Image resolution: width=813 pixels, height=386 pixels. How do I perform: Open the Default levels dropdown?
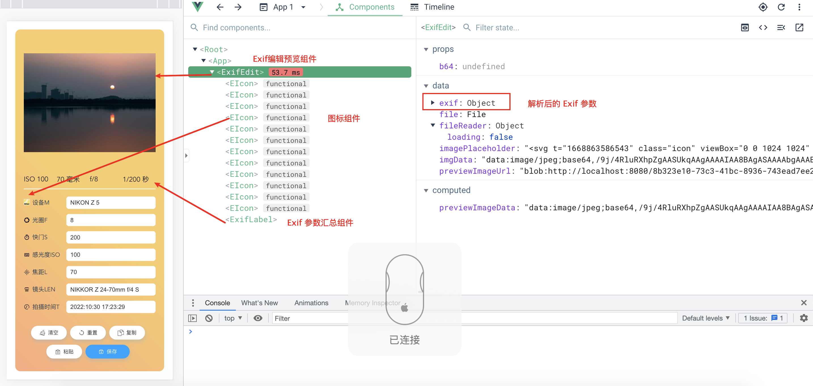tap(706, 318)
